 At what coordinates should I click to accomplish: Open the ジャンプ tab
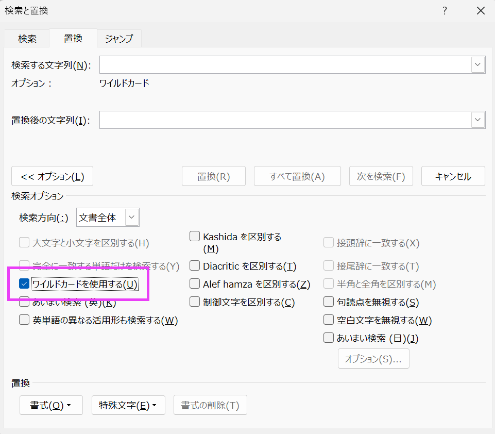(119, 39)
